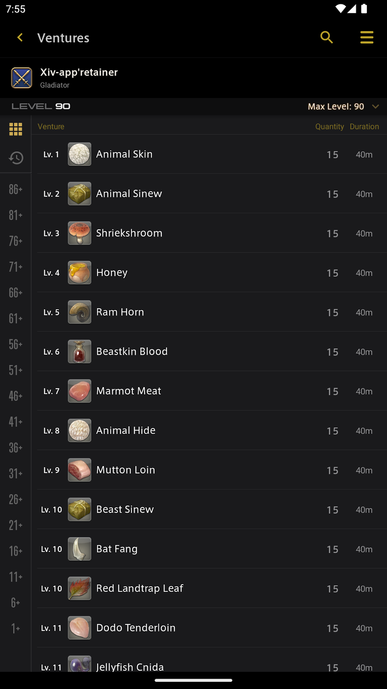Open the search magnifier icon
Screen dimensions: 387x689
[327, 37]
